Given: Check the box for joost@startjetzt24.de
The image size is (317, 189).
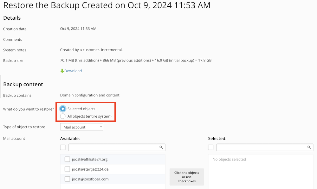Looking at the screenshot, I should [67, 169].
